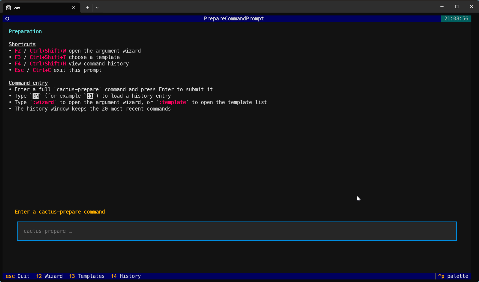Click the terminal icon on cax tab
Viewport: 479px width, 282px height.
(x=9, y=8)
